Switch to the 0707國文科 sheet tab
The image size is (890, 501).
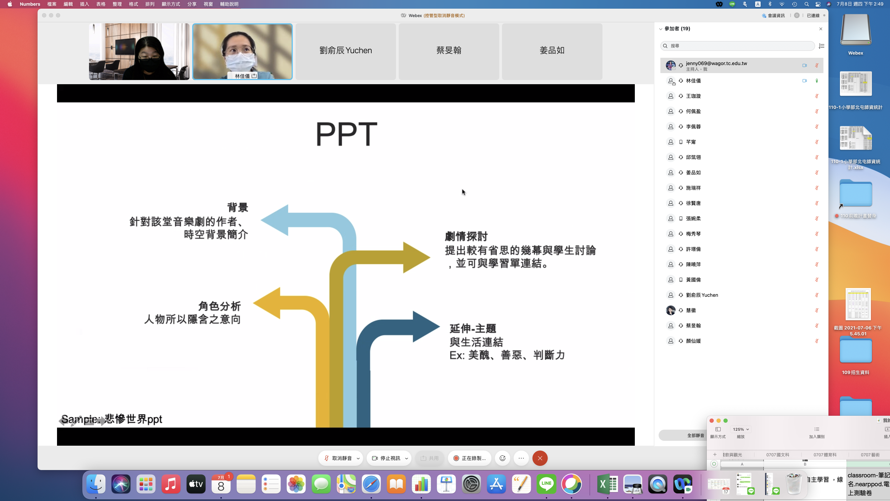(x=778, y=455)
